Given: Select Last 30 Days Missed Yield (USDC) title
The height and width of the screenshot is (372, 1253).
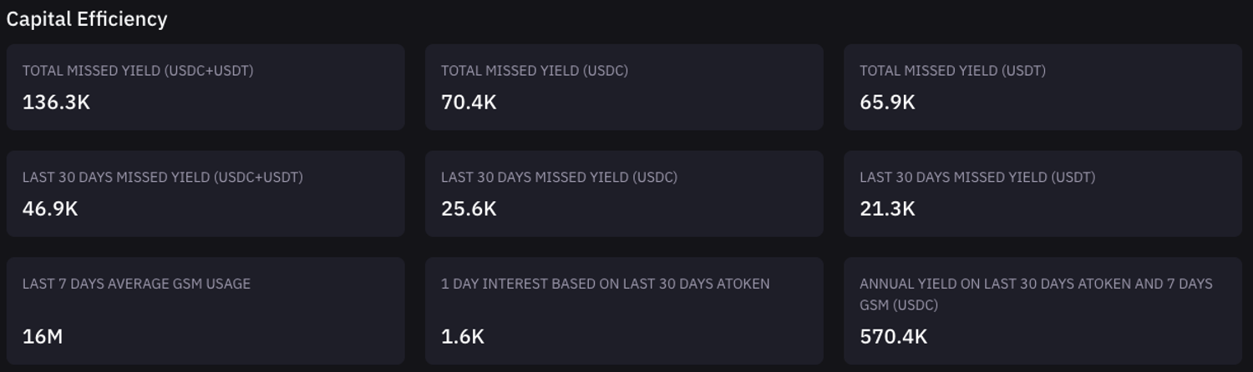Looking at the screenshot, I should click(559, 178).
